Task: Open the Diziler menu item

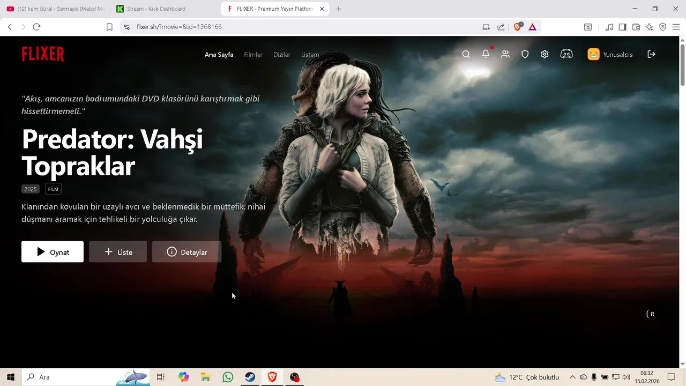Action: 282,55
